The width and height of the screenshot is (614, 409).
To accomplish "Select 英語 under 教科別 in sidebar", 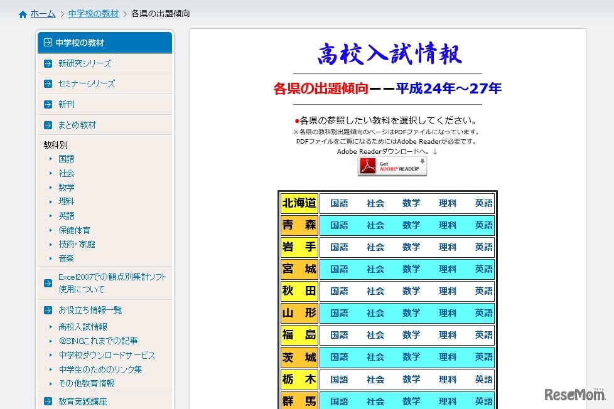I will pyautogui.click(x=66, y=216).
